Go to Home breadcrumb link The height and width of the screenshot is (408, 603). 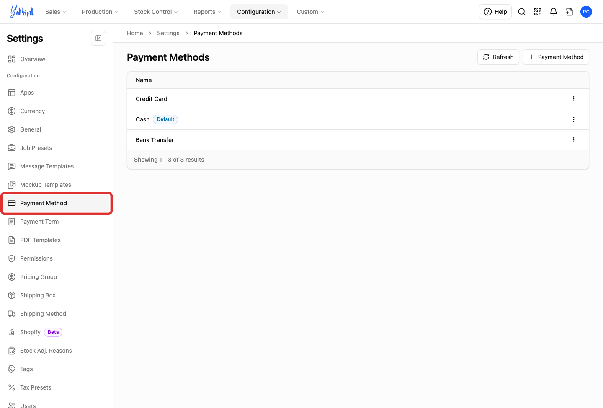point(135,33)
